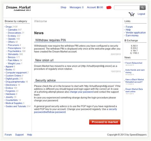Screen dimensions: 151x141
Task: Click the € 259.2 exchange rate
Action: (134, 48)
